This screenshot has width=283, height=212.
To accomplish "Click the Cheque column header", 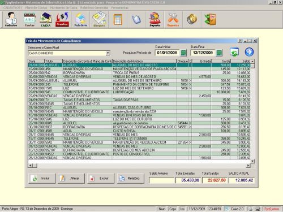I will (x=182, y=61).
